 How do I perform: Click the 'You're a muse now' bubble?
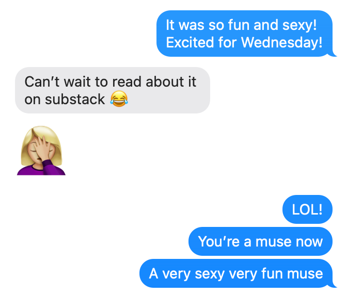point(260,241)
